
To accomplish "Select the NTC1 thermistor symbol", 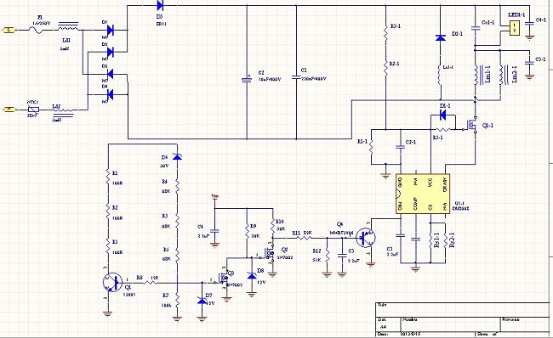I will 33,110.
